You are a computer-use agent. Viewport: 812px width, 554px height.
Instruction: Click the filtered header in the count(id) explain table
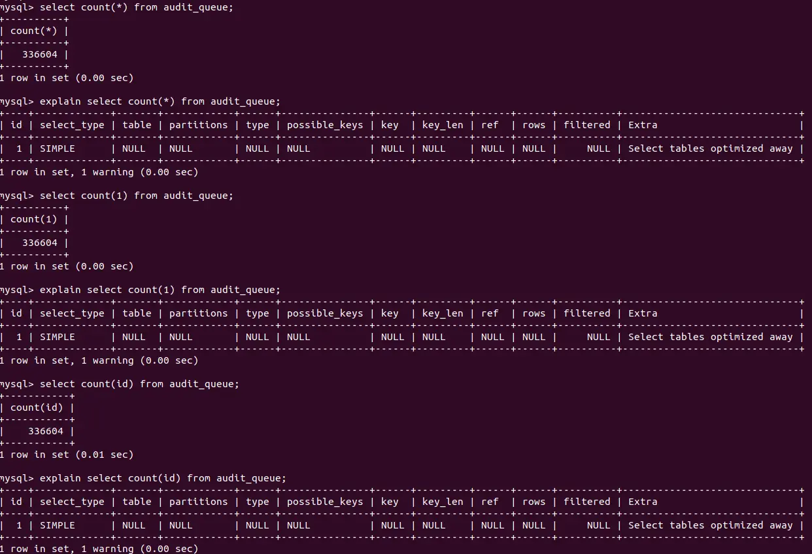(x=586, y=502)
